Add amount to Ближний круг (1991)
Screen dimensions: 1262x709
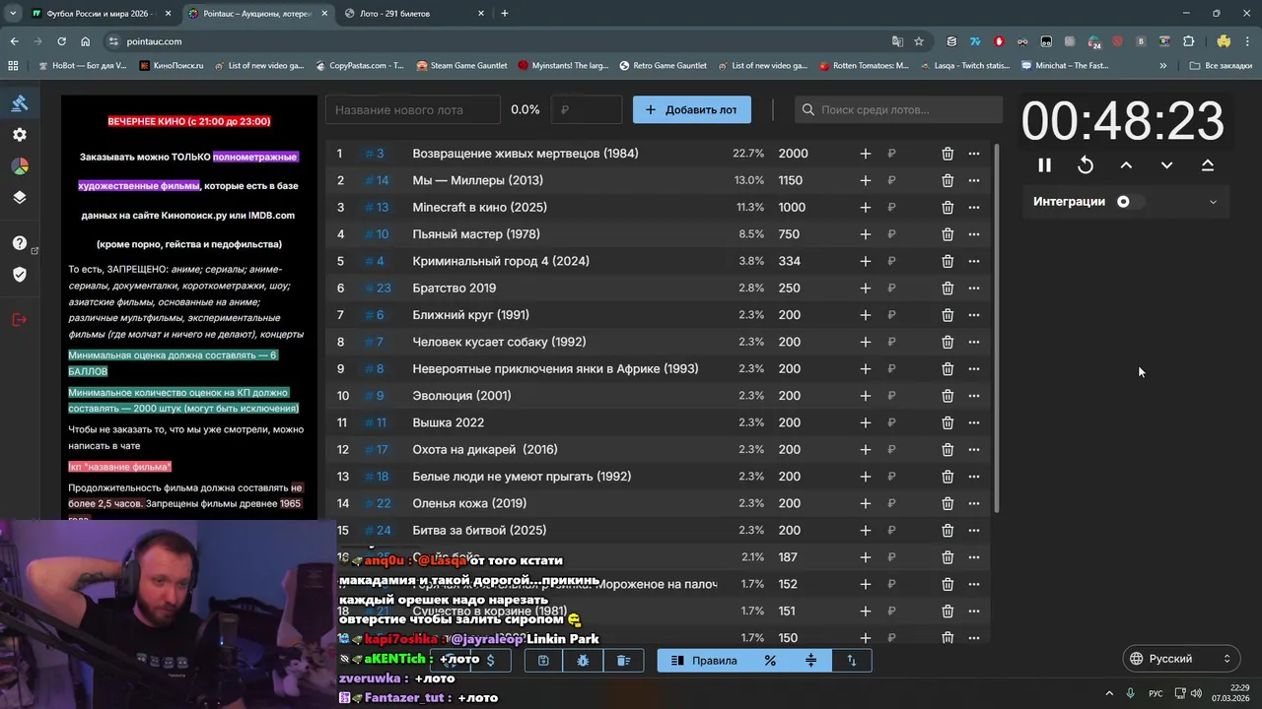click(x=866, y=315)
